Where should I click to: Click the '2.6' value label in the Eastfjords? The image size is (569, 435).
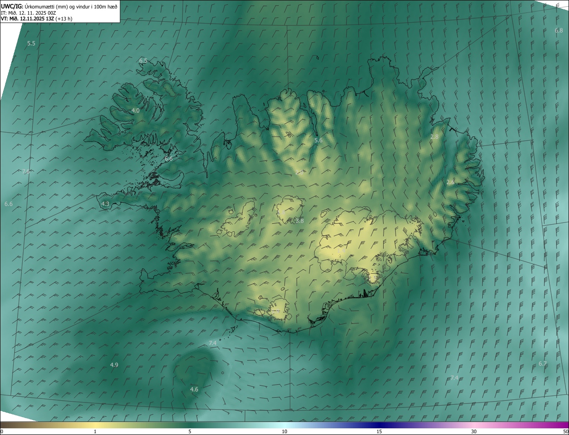[450, 182]
